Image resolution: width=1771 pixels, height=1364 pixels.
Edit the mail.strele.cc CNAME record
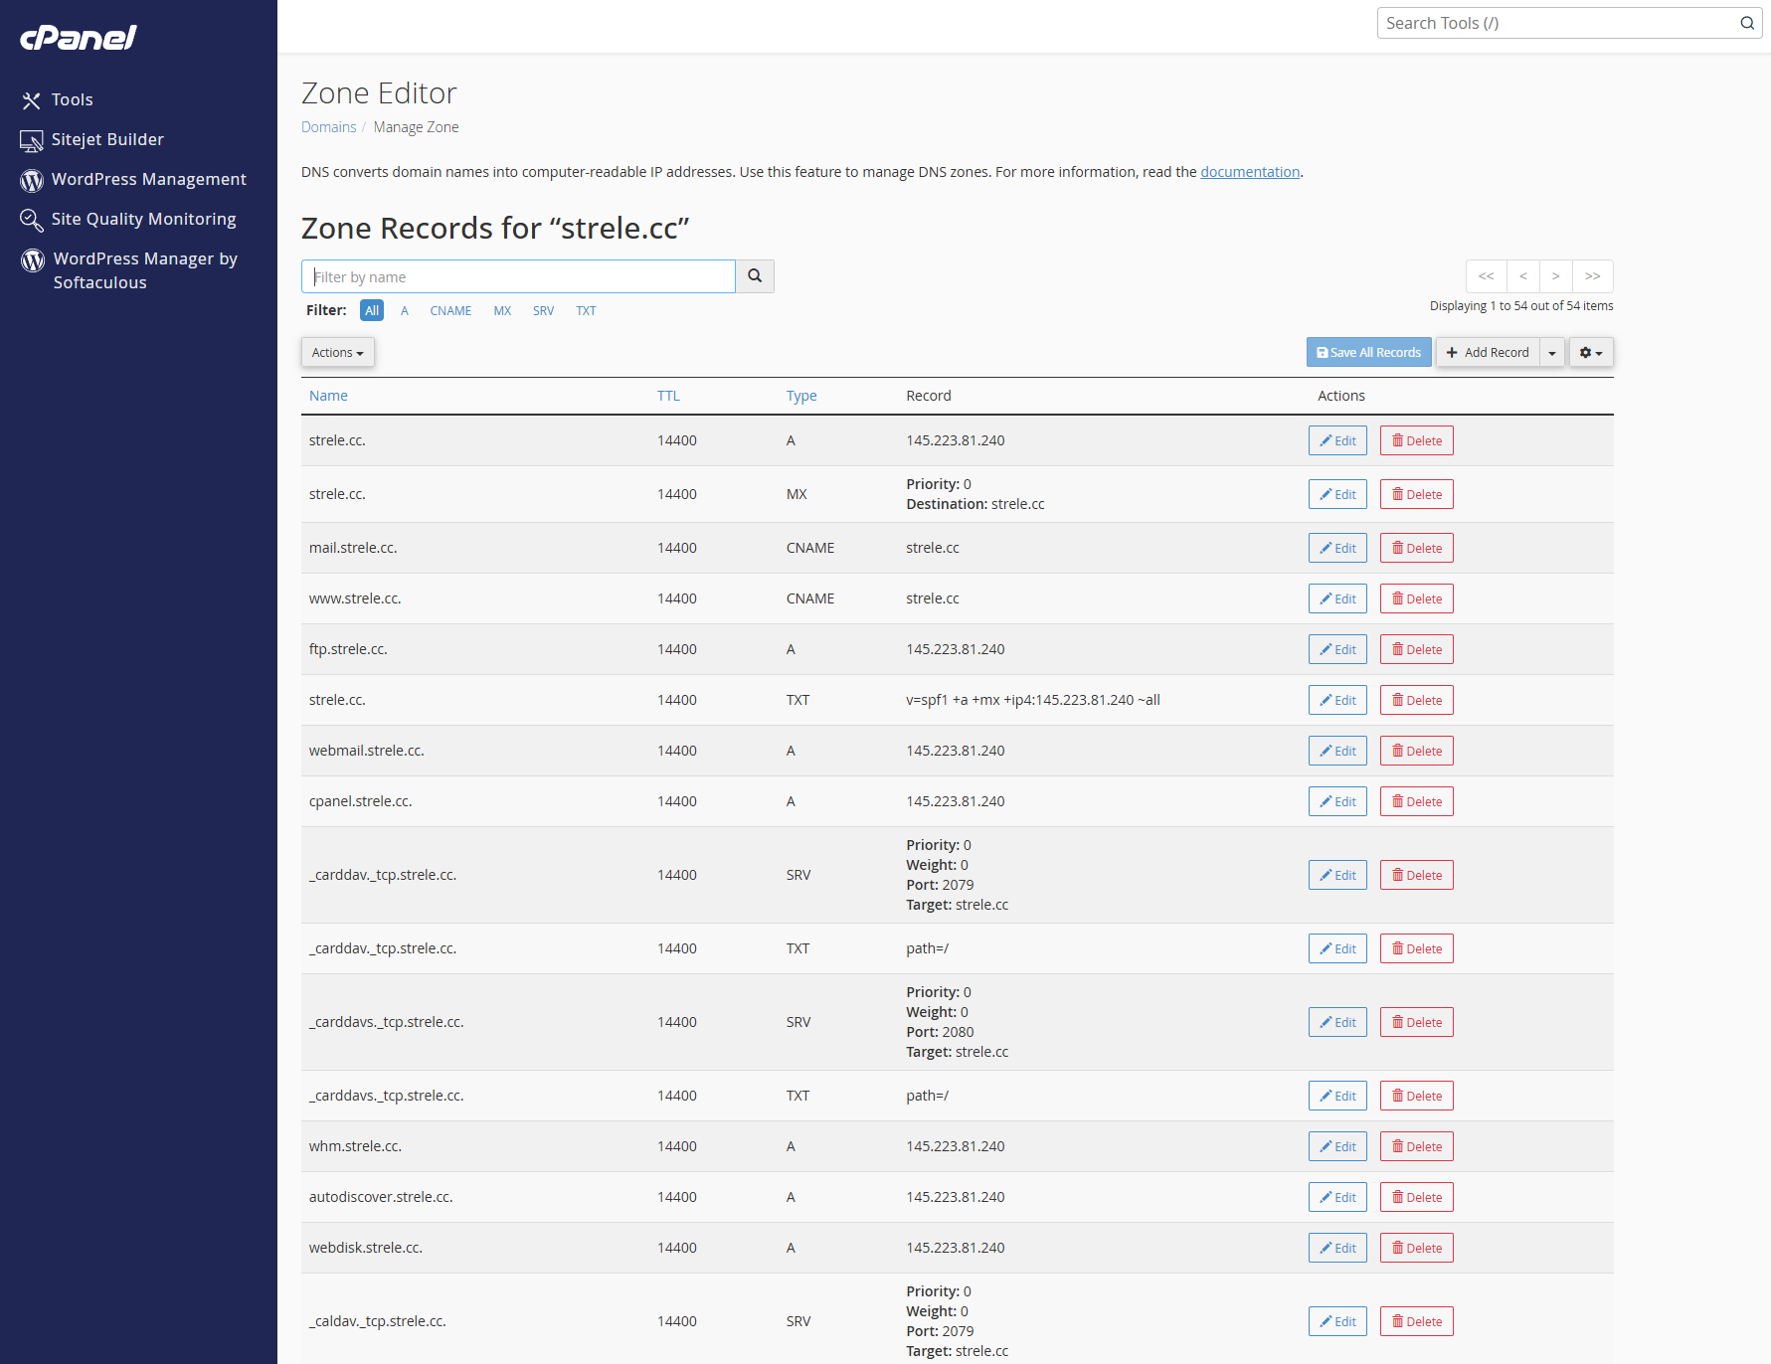[x=1337, y=549]
